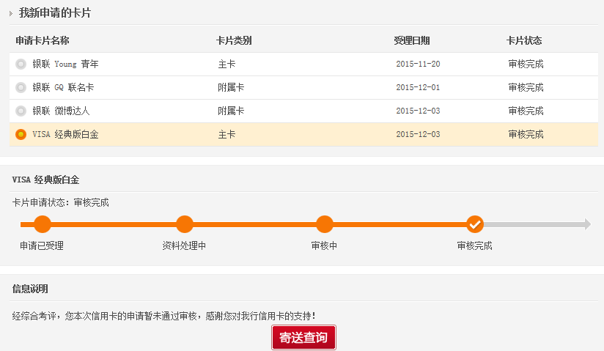Click the 银联 微博达人 card name
This screenshot has width=604, height=351.
point(61,111)
